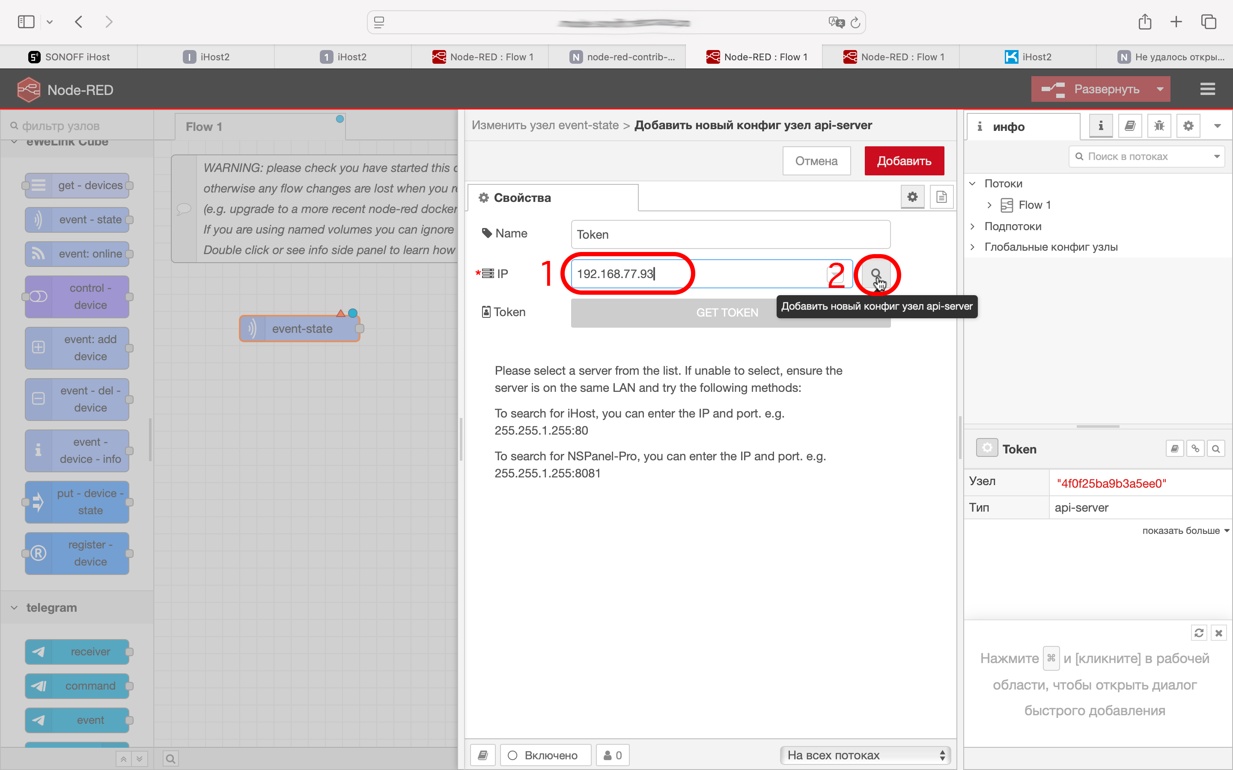Click the red Добавить button

click(904, 161)
